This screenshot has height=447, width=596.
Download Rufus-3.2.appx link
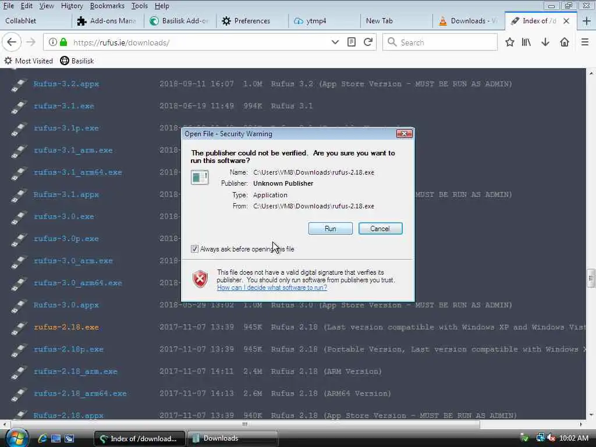[x=66, y=84]
